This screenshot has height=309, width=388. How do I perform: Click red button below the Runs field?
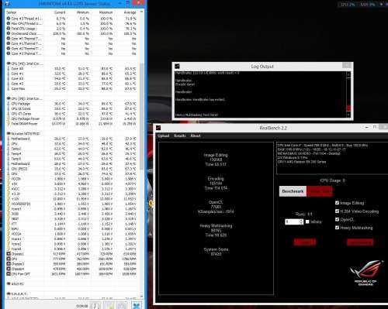tap(305, 242)
